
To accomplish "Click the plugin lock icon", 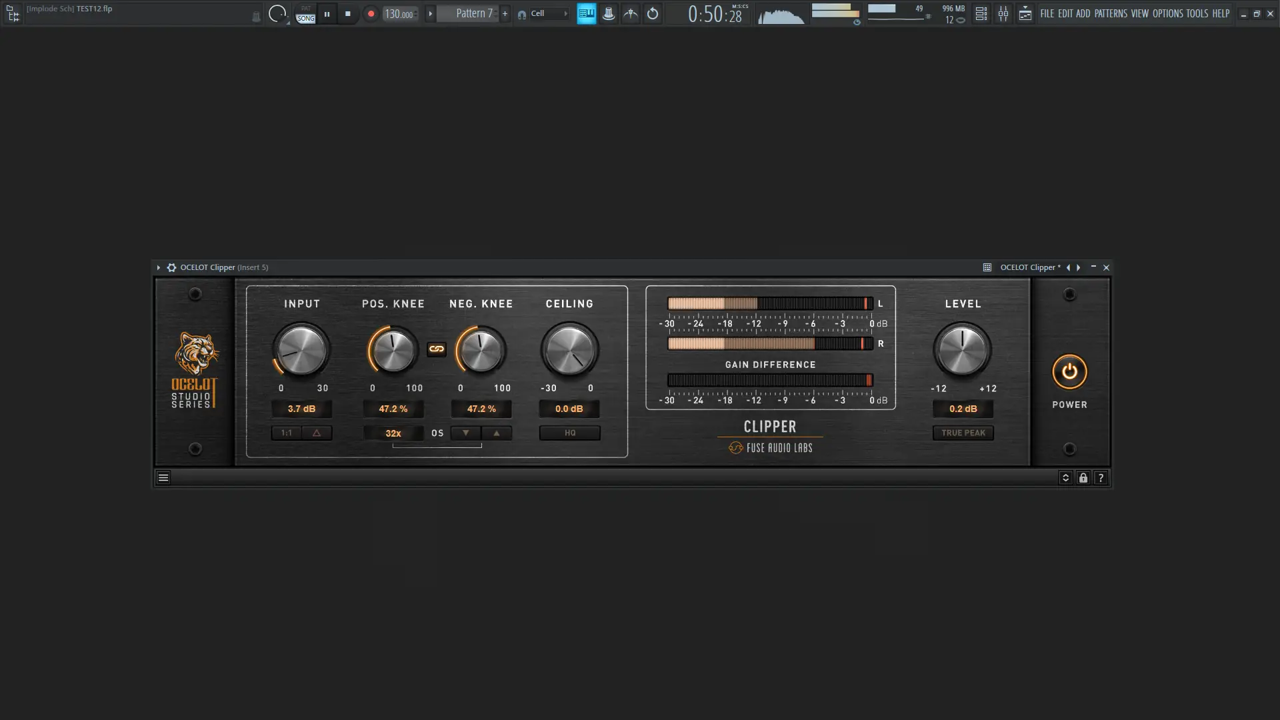I will click(x=1083, y=477).
